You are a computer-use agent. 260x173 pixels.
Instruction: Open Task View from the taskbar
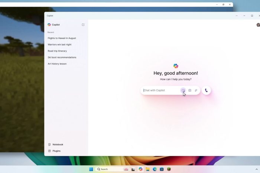[133, 169]
